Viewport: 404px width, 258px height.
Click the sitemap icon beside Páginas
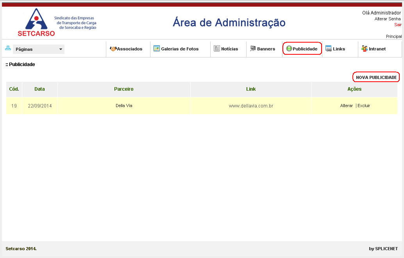tap(8, 48)
